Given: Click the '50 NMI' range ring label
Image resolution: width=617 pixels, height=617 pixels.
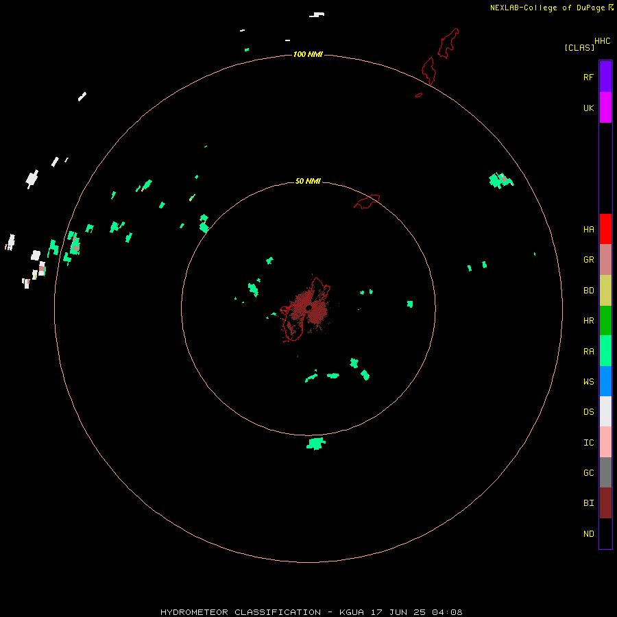Looking at the screenshot, I should (308, 181).
